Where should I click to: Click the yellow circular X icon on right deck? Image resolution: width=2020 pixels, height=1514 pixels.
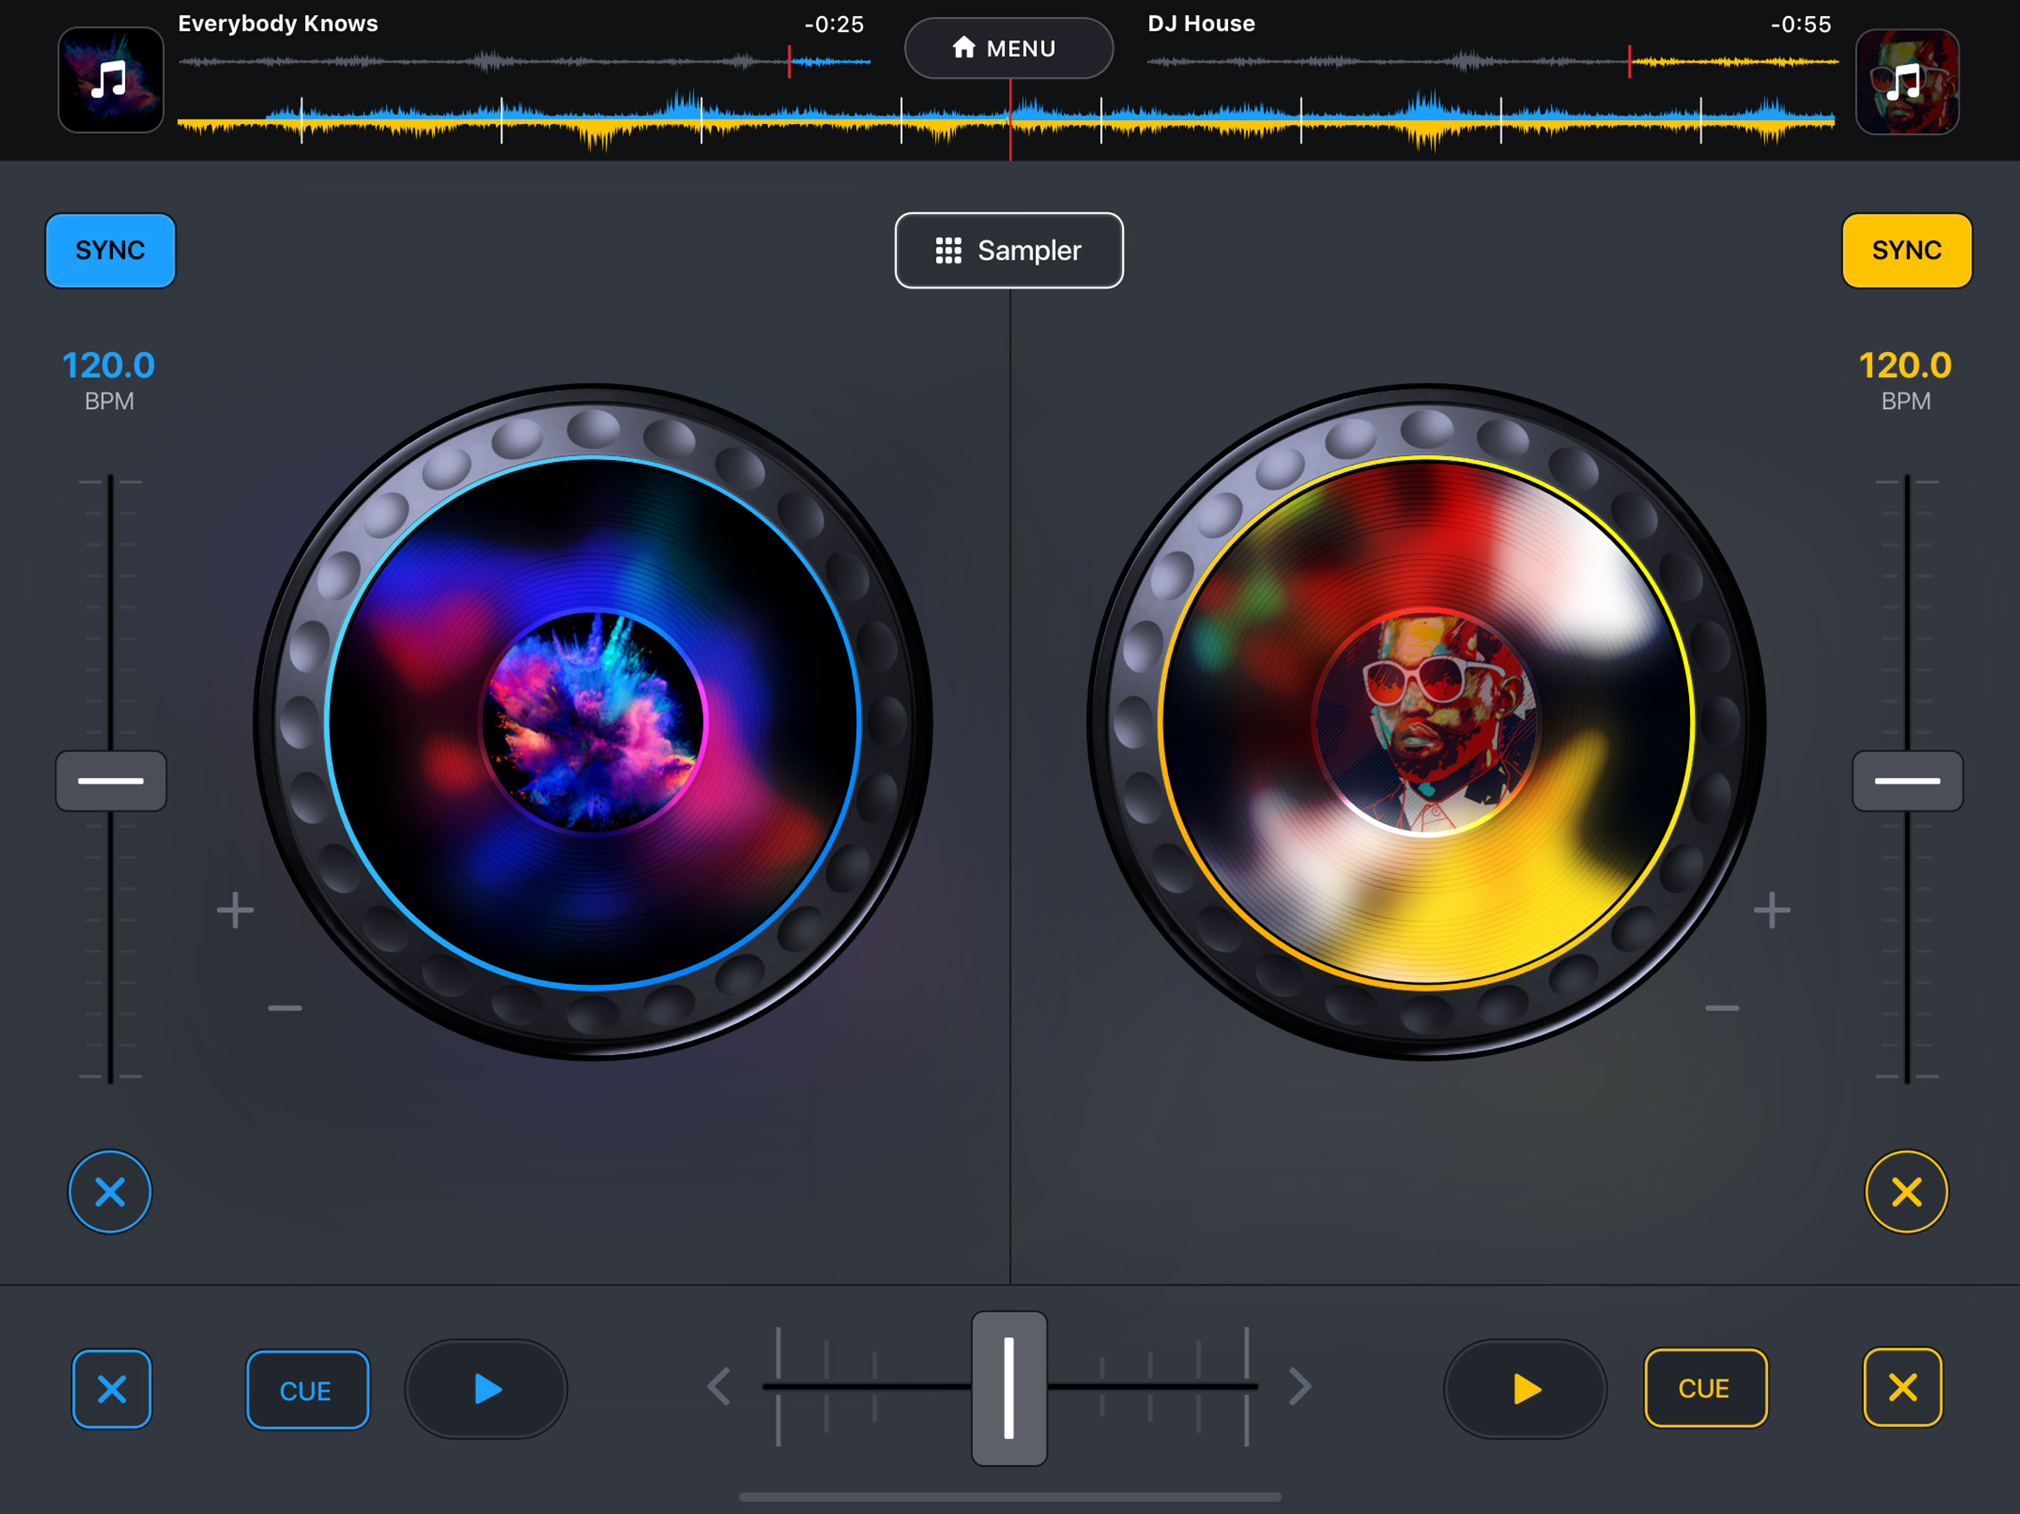[1906, 1192]
